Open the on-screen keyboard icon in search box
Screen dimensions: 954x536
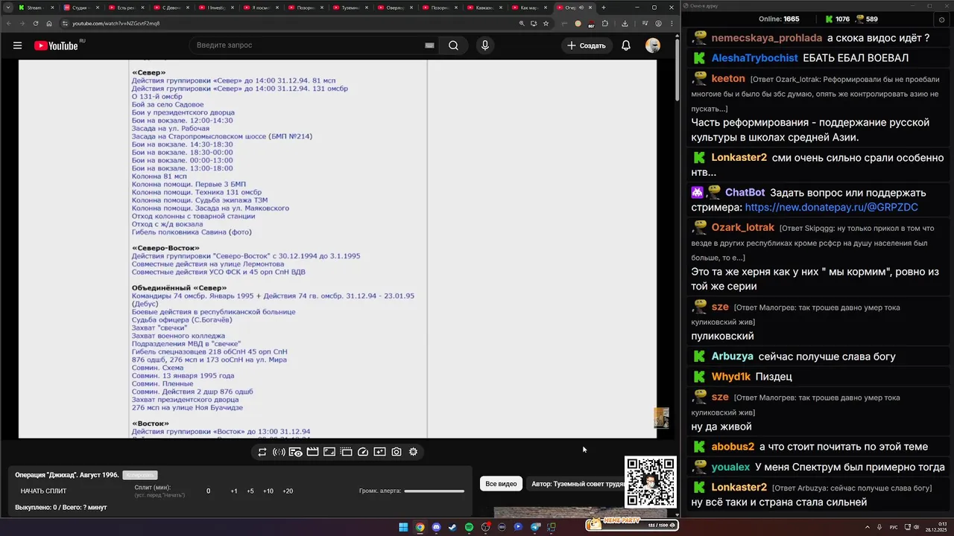[x=429, y=45]
